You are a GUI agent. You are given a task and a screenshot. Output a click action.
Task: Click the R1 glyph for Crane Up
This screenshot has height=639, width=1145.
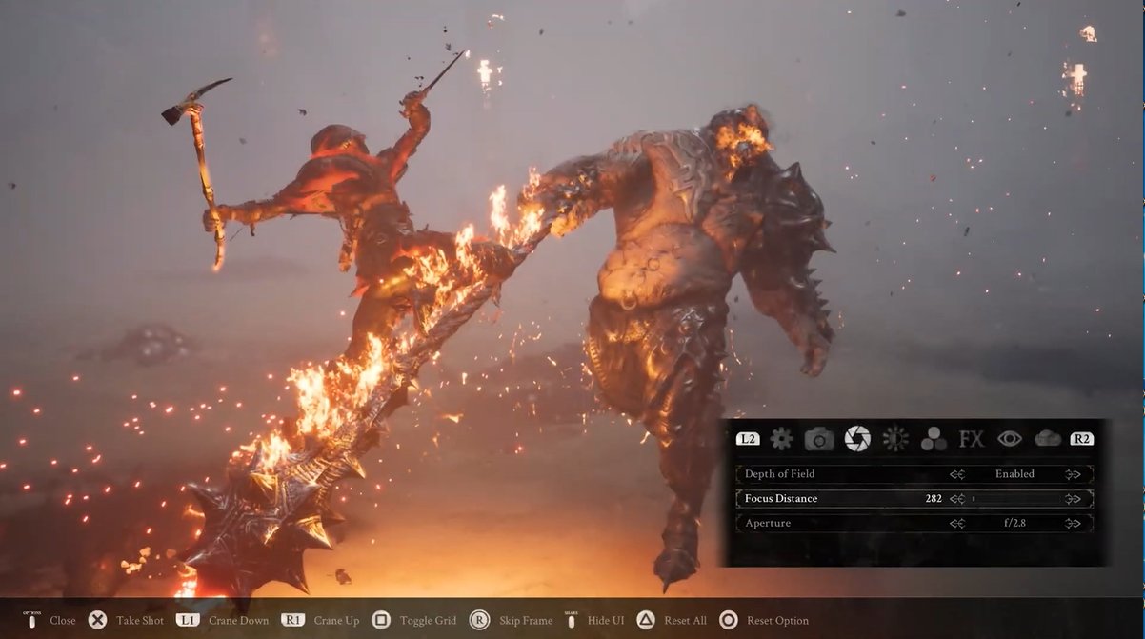coord(292,620)
